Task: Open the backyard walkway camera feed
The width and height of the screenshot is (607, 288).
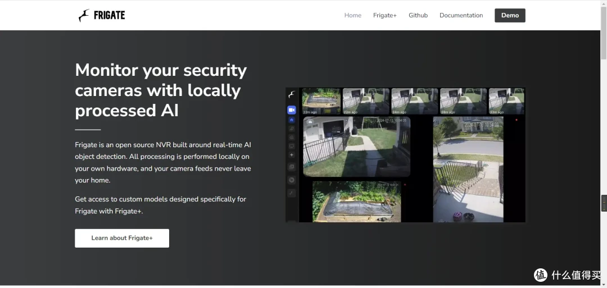Action: click(x=356, y=147)
